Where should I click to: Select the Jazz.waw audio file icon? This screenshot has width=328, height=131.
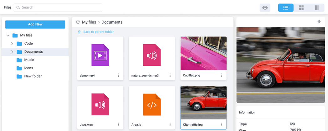(x=100, y=104)
